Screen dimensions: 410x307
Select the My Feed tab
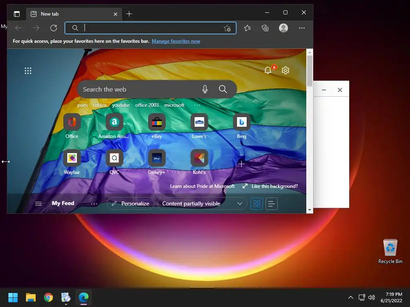tap(63, 203)
